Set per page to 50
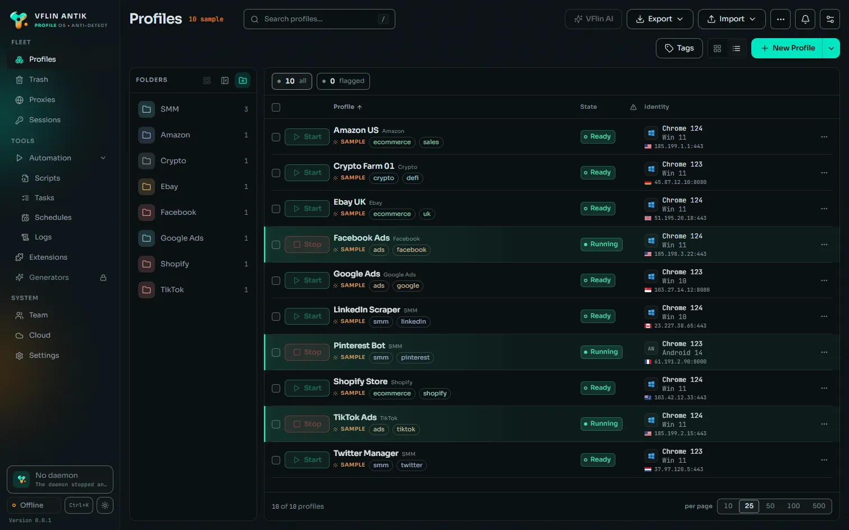This screenshot has height=530, width=849. (x=770, y=506)
